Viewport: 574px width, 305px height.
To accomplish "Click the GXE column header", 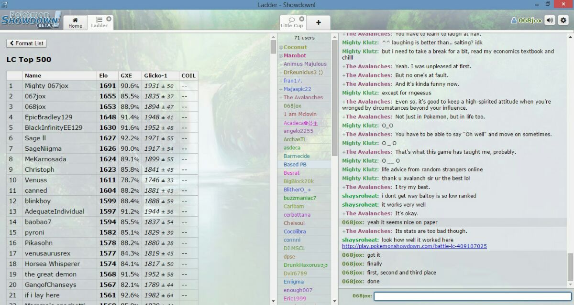I will click(130, 75).
